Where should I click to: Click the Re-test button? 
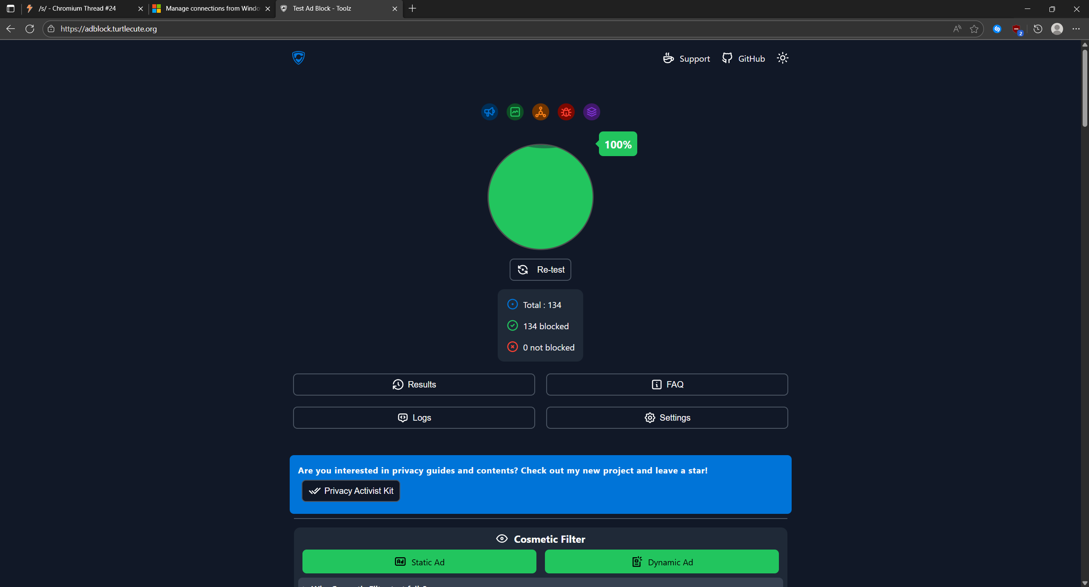(x=540, y=270)
